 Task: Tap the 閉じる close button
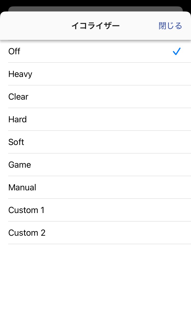[x=170, y=26]
